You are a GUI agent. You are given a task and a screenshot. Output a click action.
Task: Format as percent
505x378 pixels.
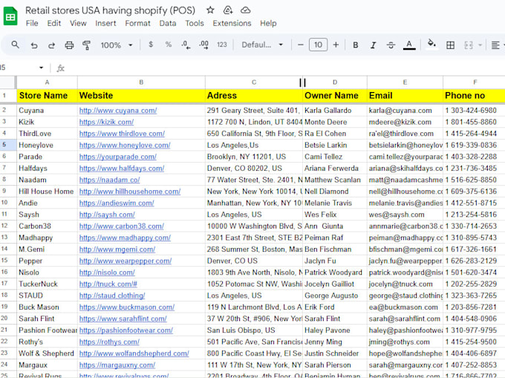(x=168, y=45)
